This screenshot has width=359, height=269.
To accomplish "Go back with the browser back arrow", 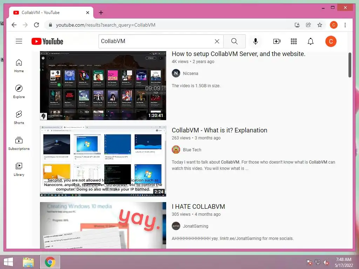I will pyautogui.click(x=14, y=25).
